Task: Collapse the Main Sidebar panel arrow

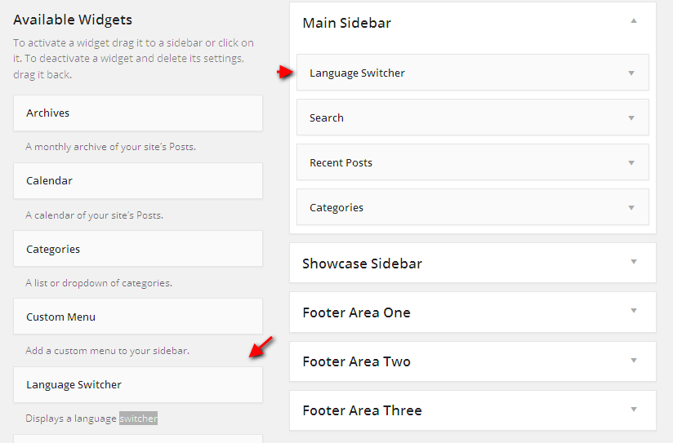Action: [x=634, y=21]
